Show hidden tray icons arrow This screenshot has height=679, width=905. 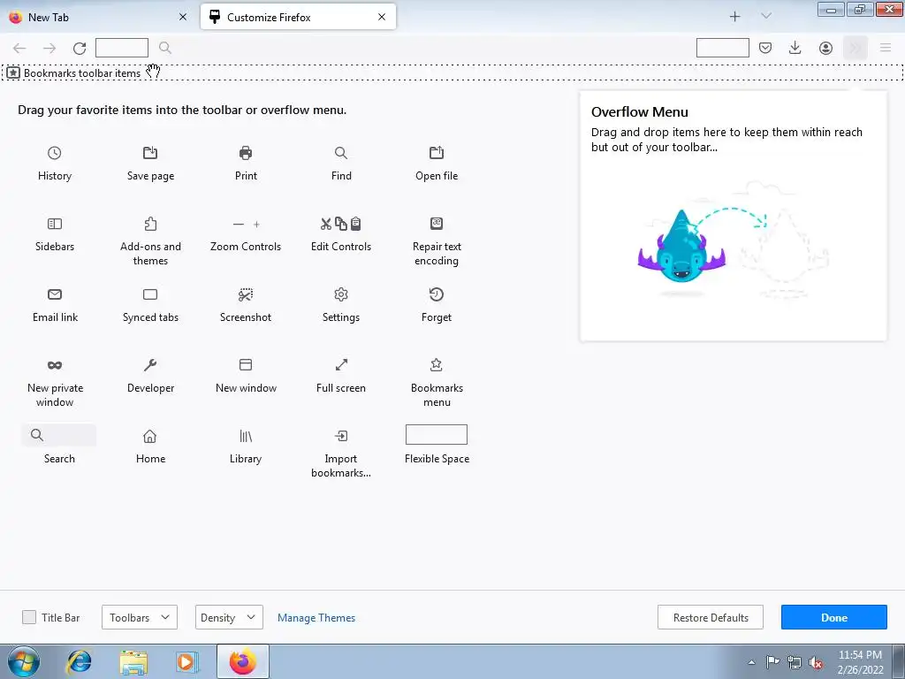(751, 663)
